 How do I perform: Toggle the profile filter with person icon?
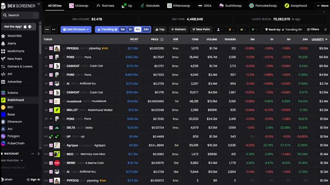[x=220, y=30]
